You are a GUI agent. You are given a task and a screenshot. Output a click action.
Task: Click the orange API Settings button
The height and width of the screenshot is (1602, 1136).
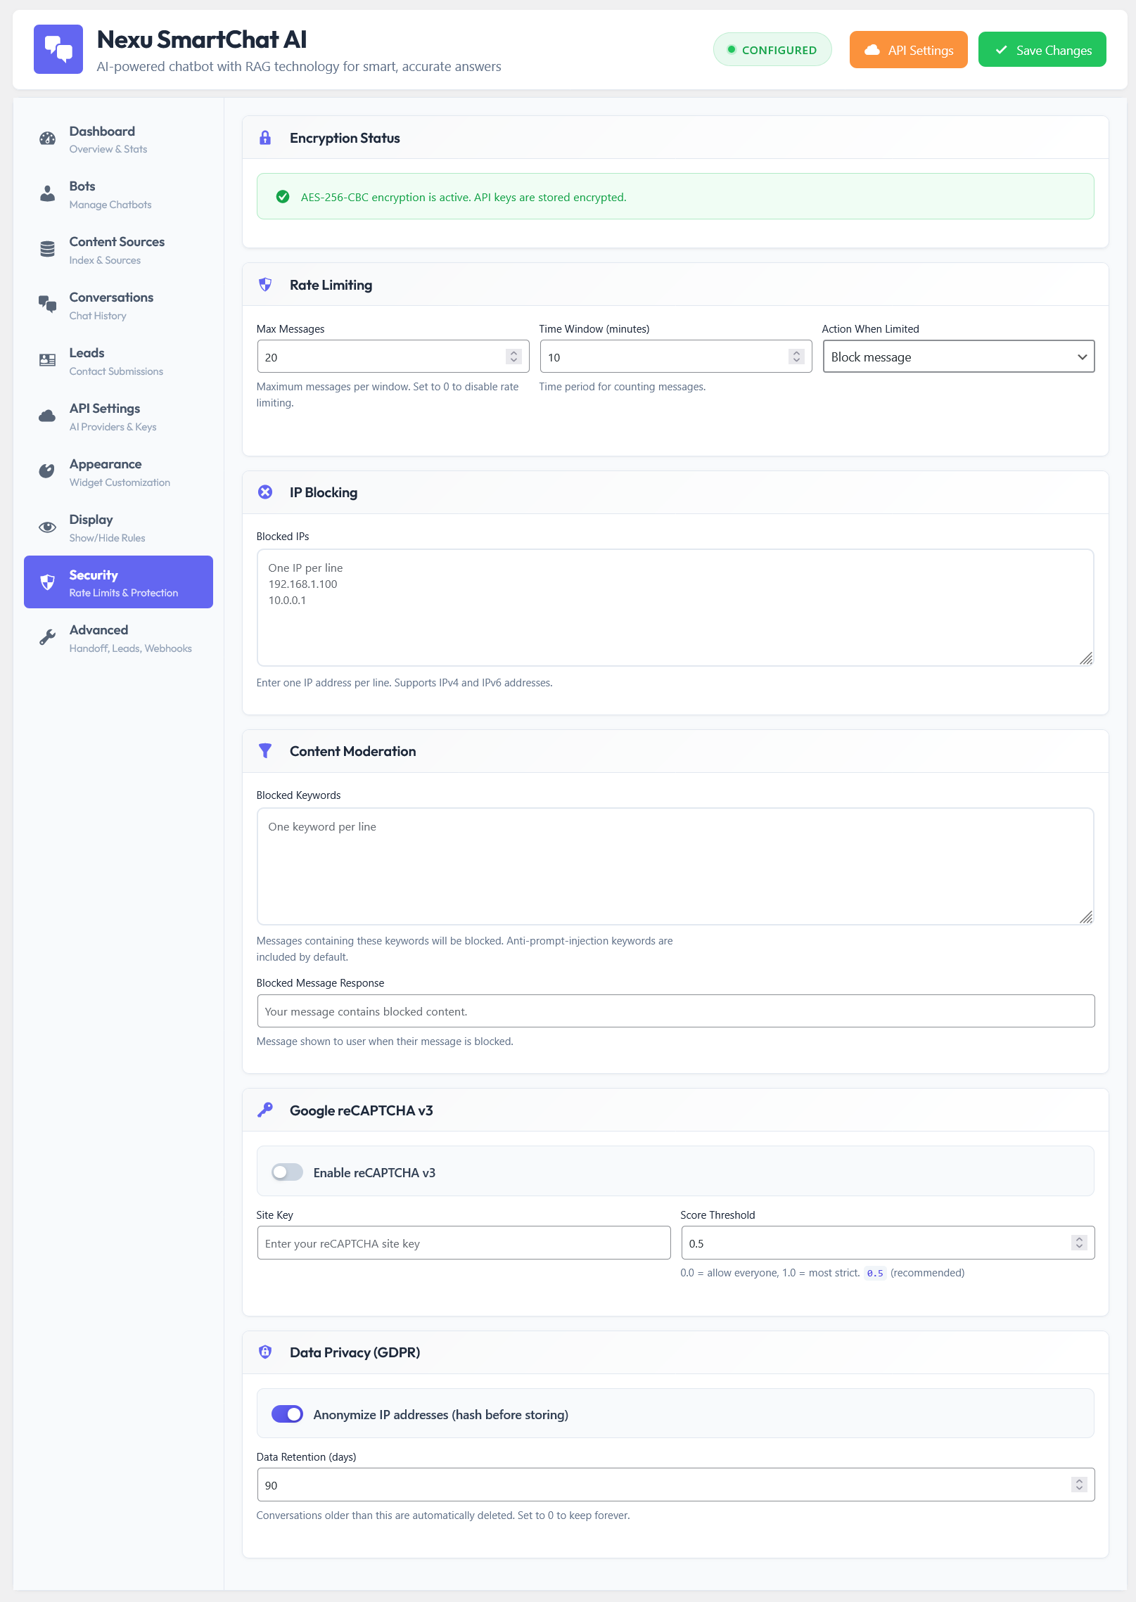tap(908, 50)
